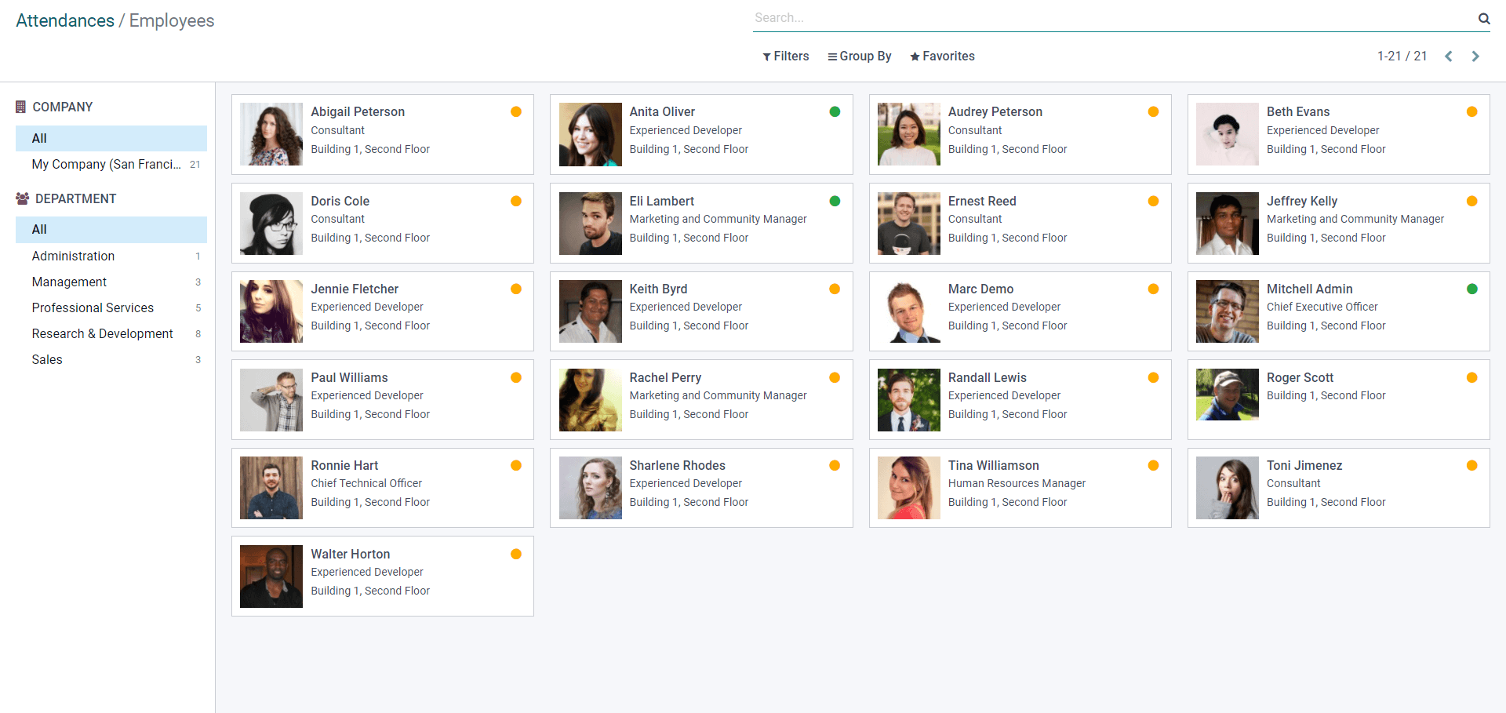Open Randall Lewis's profile photo
This screenshot has height=713, width=1506.
click(x=909, y=400)
